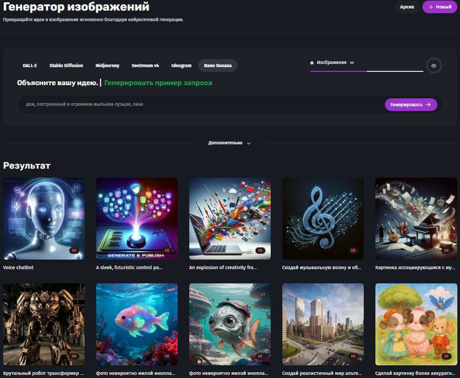Click the DE badge on the treble clef image
The height and width of the screenshot is (378, 460).
[x=353, y=251]
